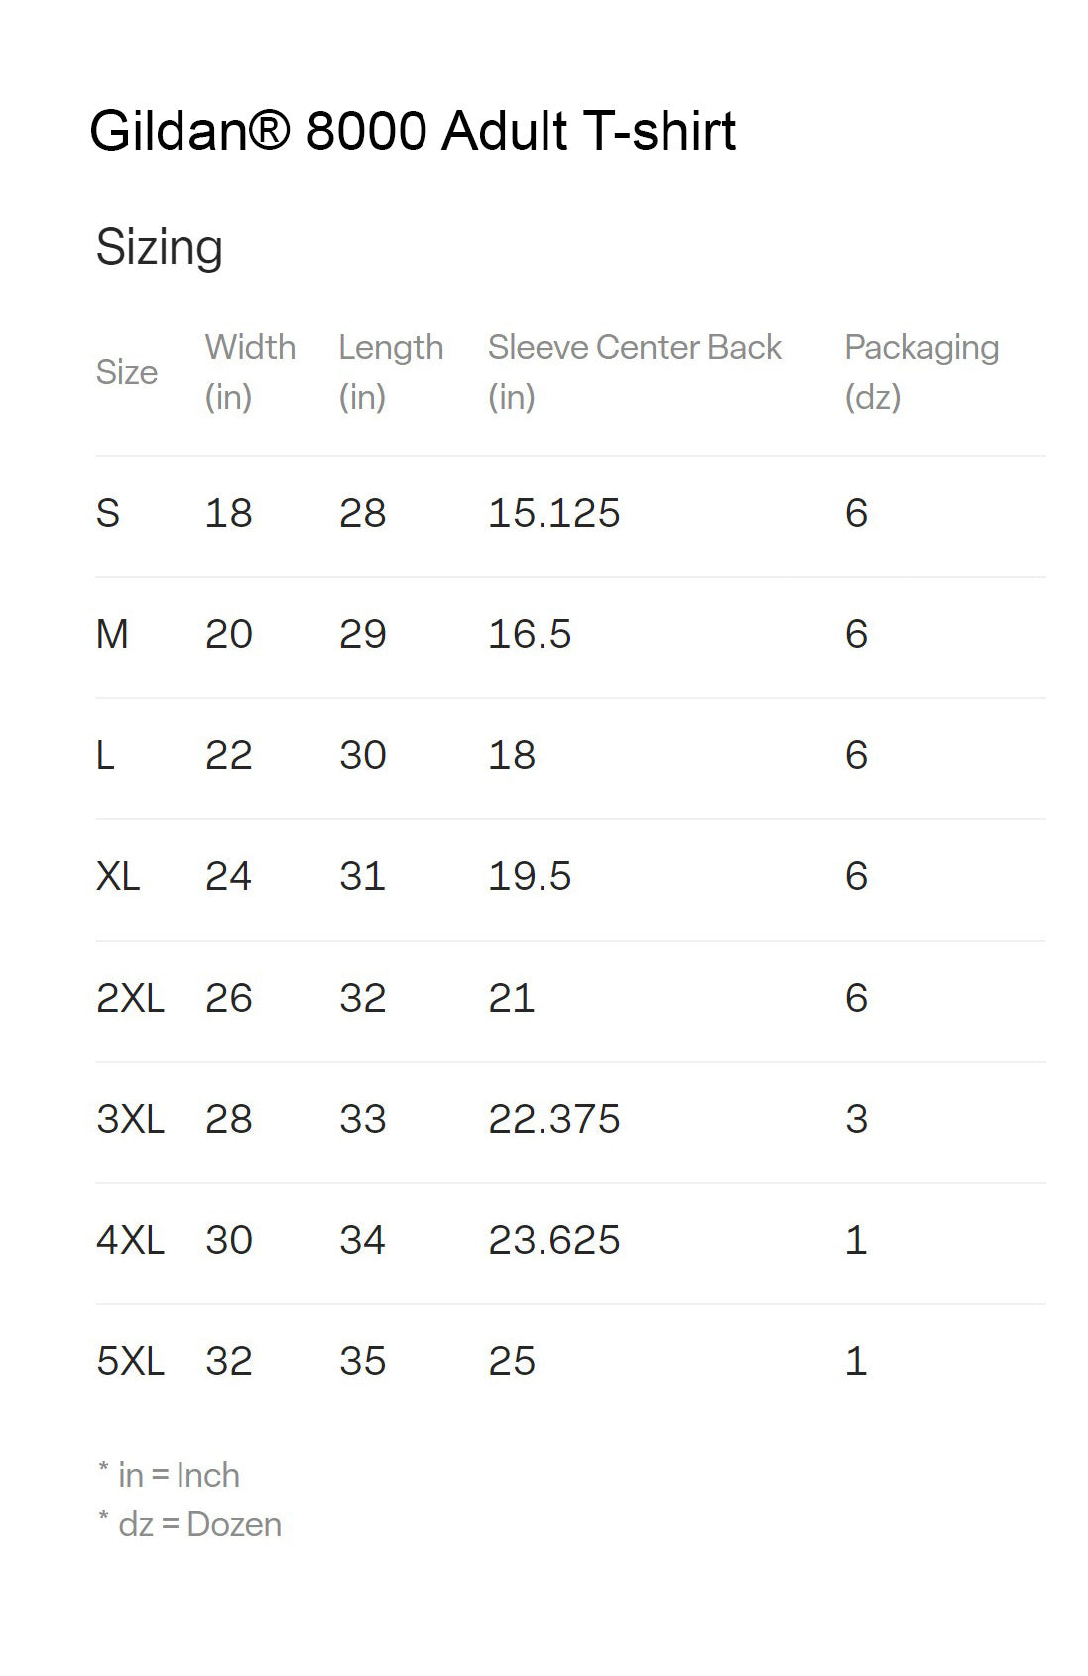Click the S size row label
This screenshot has height=1676, width=1088.
108,513
